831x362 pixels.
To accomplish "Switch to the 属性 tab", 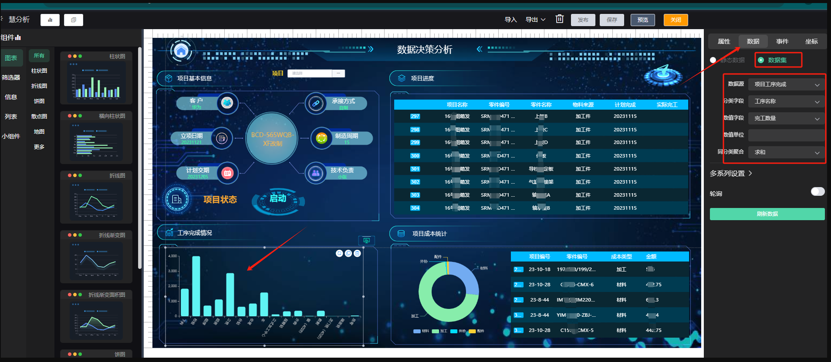I will click(724, 41).
